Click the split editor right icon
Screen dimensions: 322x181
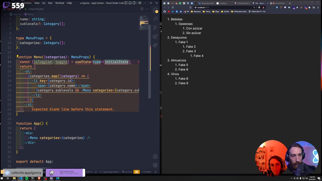(x=142, y=9)
